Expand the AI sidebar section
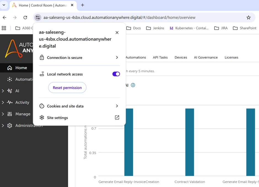Image resolution: width=259 pixels, height=187 pixels. point(3,91)
